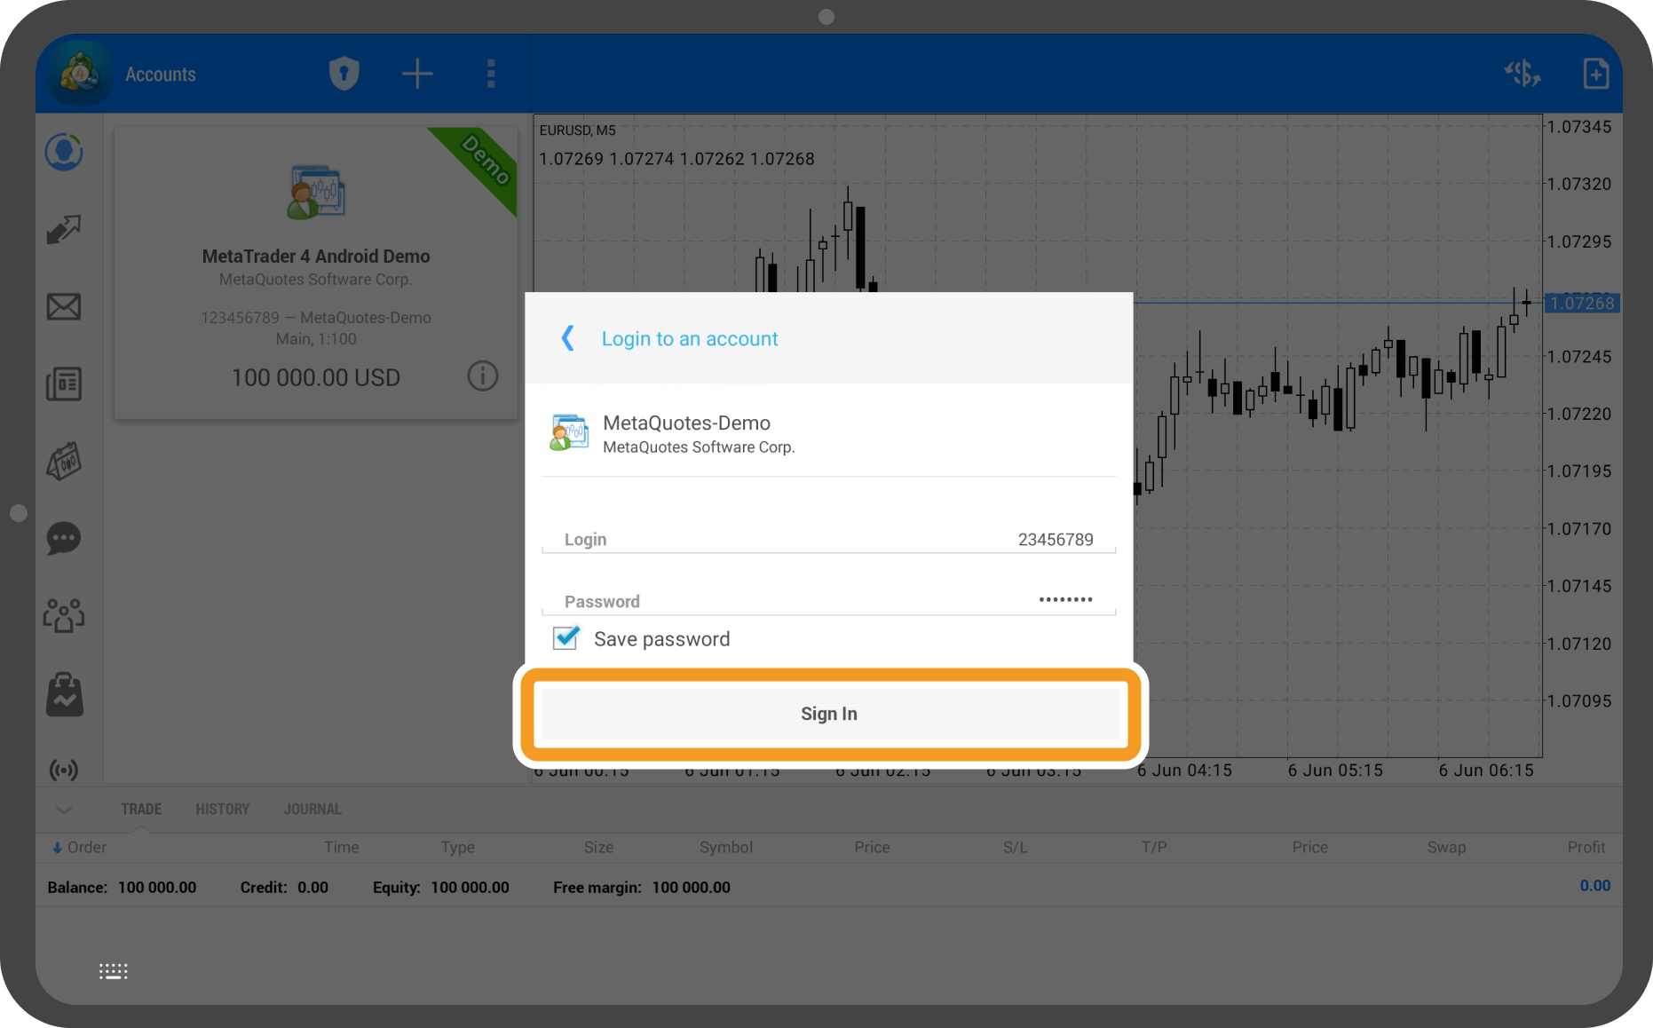Click the Free margin value 100 000.00
This screenshot has width=1653, height=1028.
tap(691, 887)
